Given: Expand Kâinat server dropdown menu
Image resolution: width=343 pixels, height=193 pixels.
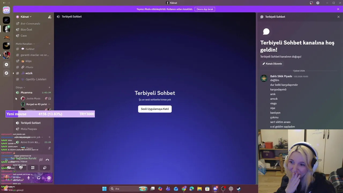Looking at the screenshot, I should pyautogui.click(x=26, y=17).
